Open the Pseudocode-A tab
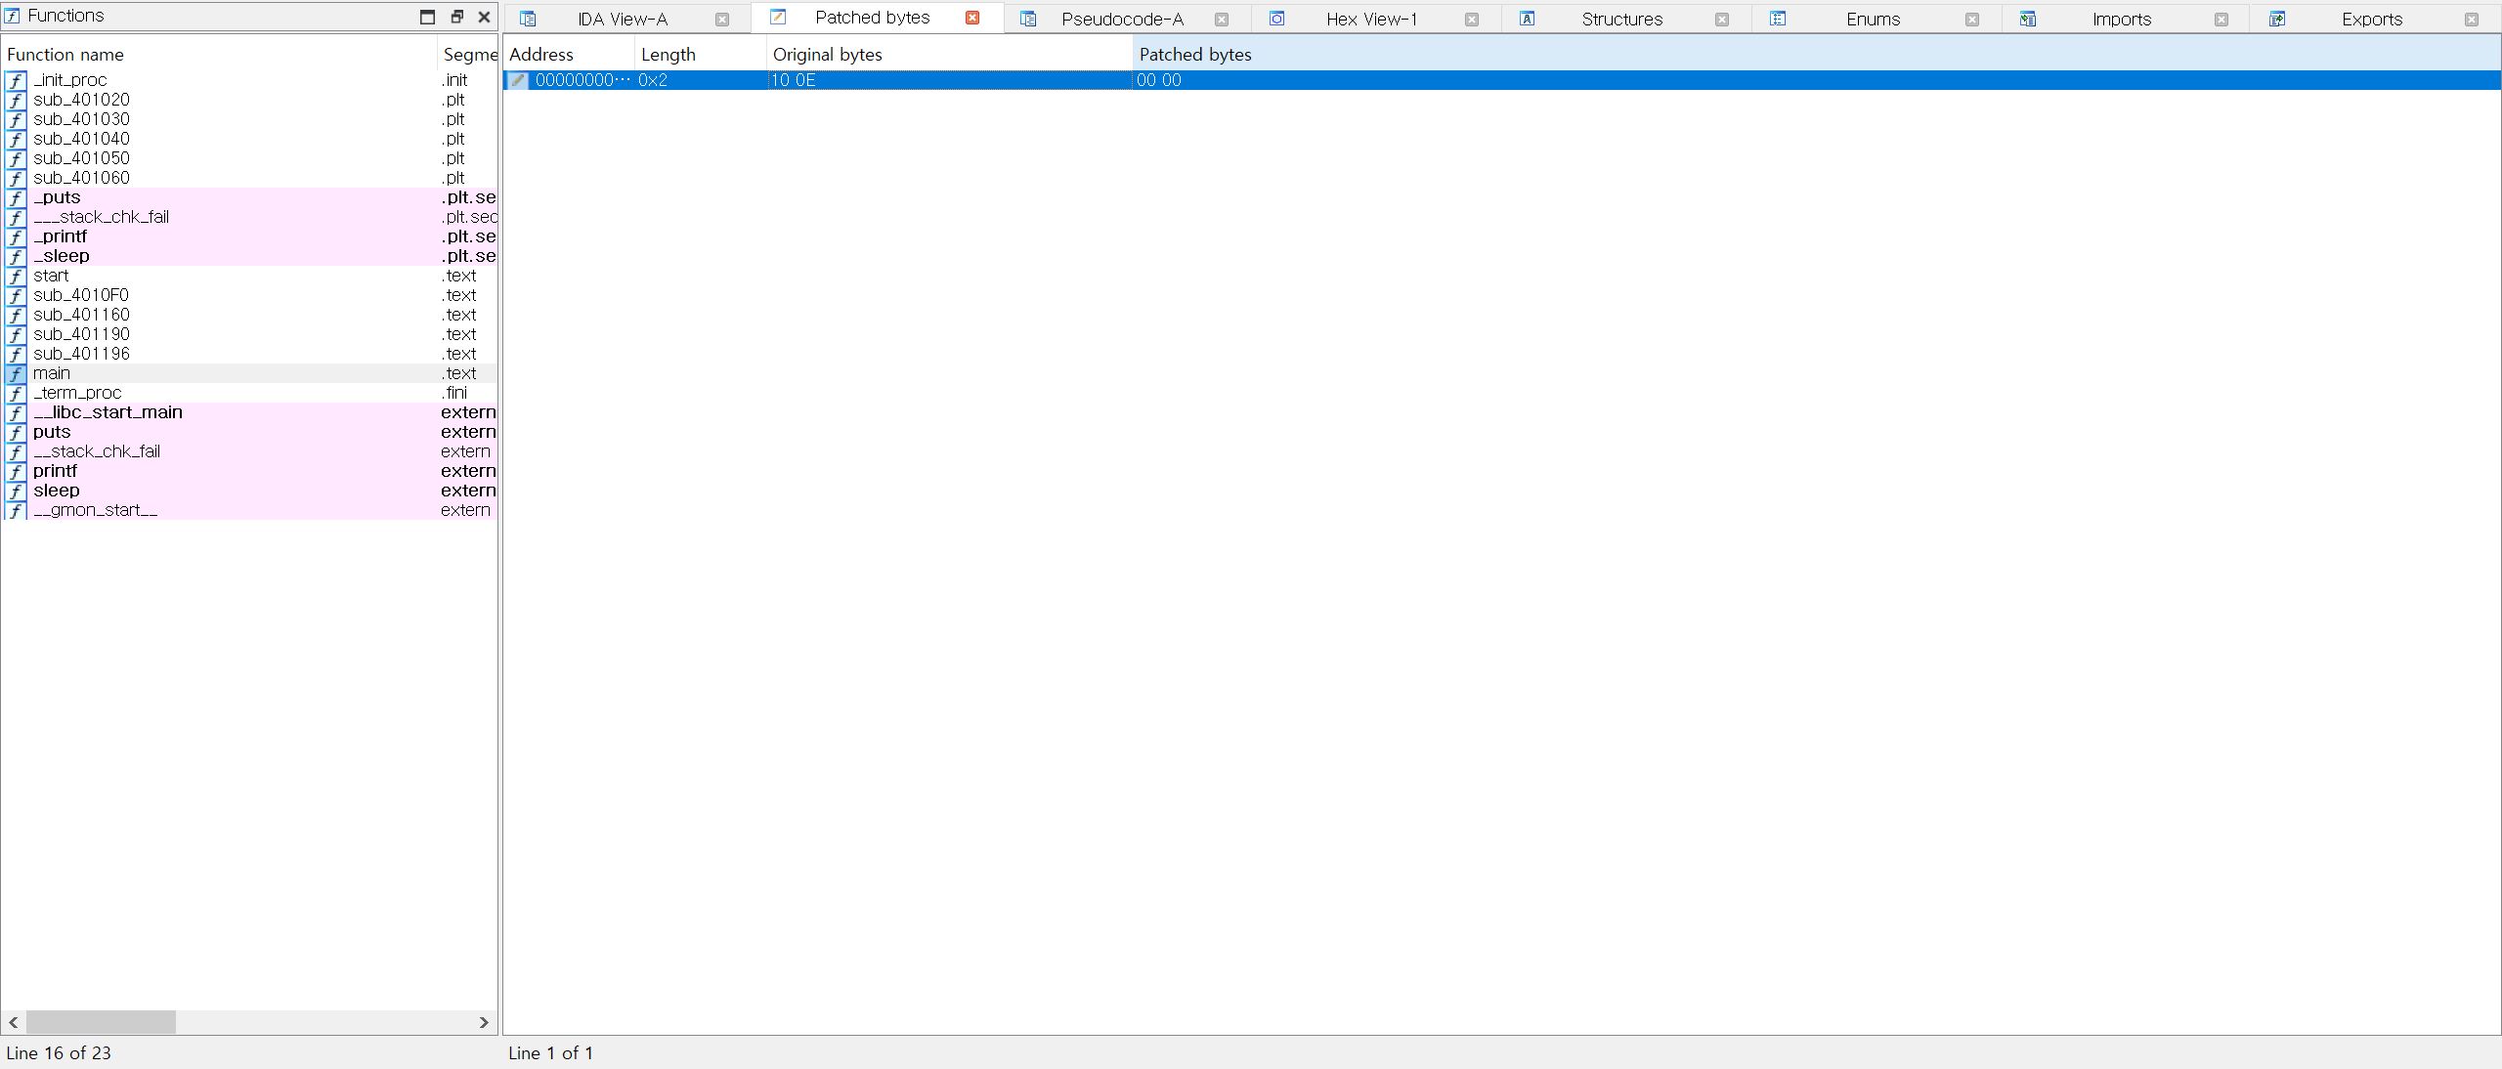The height and width of the screenshot is (1069, 2502). click(1122, 20)
